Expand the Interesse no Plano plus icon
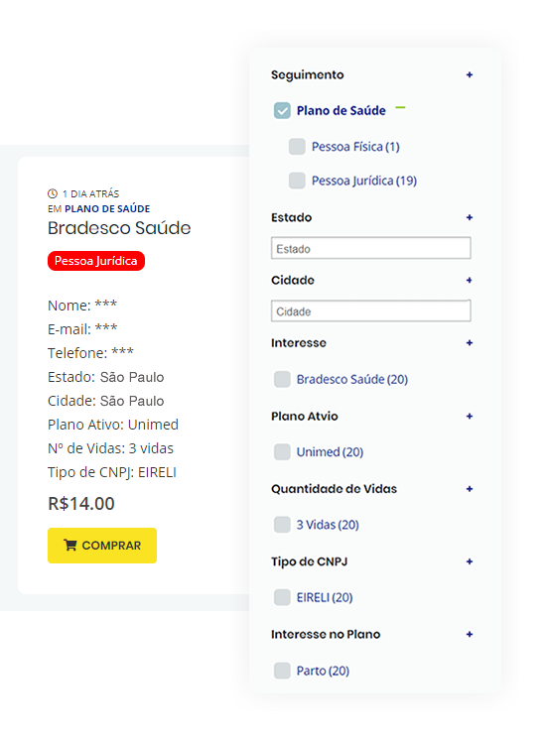 point(470,634)
